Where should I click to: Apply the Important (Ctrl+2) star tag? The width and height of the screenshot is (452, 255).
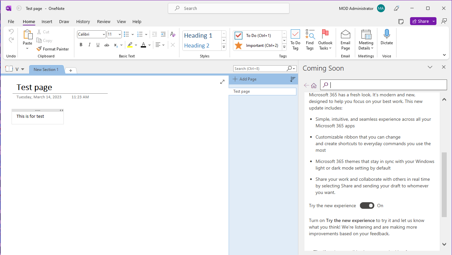pos(258,46)
